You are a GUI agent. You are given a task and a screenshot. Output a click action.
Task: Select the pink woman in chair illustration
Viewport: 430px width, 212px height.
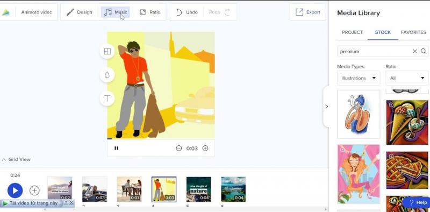[359, 174]
